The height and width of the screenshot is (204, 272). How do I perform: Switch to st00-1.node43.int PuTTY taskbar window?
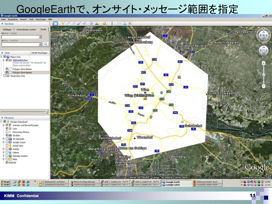click(x=115, y=182)
